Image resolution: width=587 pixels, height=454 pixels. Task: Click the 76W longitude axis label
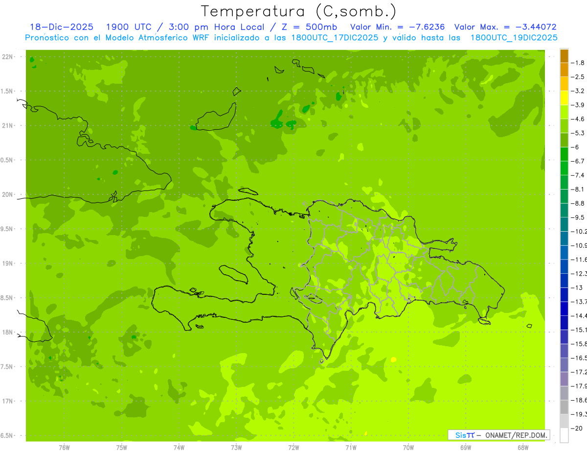64,447
